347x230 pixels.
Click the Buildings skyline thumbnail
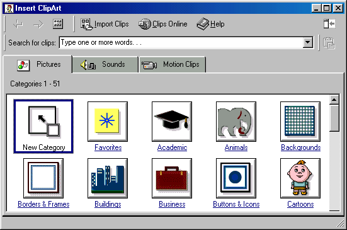pos(108,178)
